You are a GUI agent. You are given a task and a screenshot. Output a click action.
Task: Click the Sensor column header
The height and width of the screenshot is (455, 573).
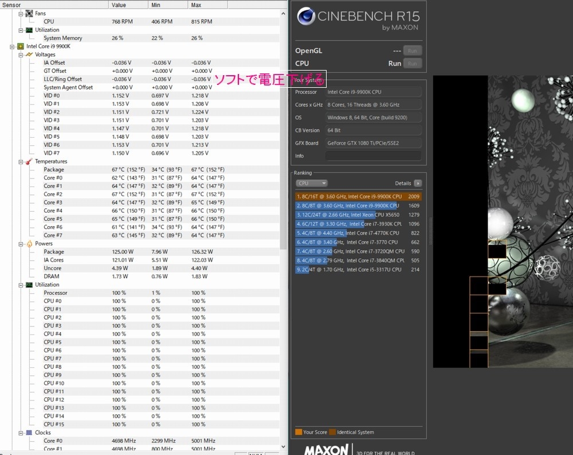(54, 5)
